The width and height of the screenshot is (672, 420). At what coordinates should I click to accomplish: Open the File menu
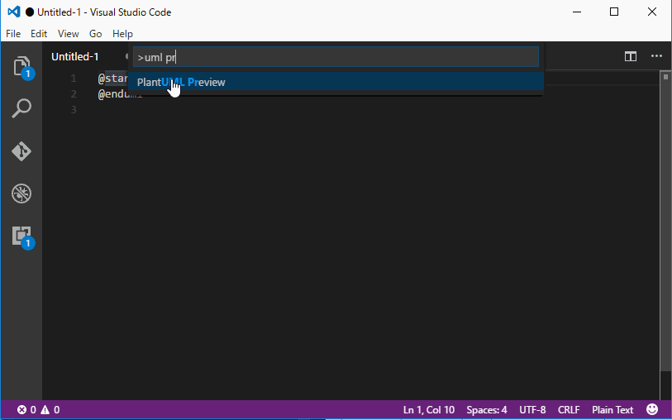pos(13,34)
